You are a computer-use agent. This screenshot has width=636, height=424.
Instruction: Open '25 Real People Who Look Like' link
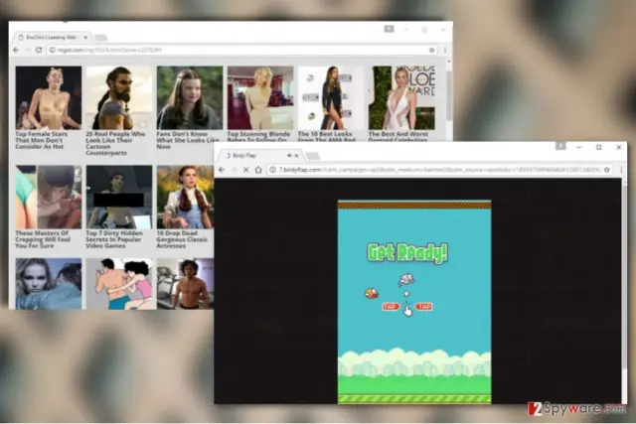tap(115, 143)
